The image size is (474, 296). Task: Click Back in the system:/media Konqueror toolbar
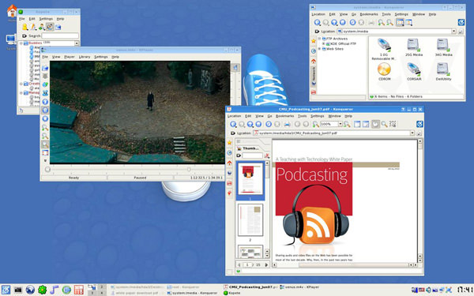click(x=317, y=22)
